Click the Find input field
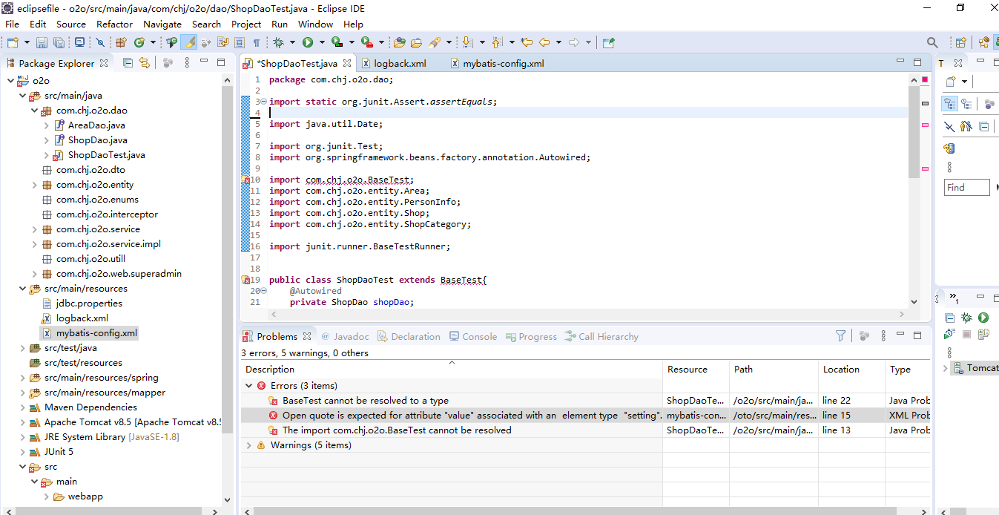 pyautogui.click(x=966, y=188)
